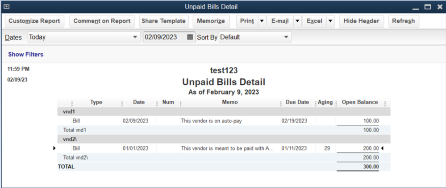The width and height of the screenshot is (446, 188).
Task: Show Filters link
Action: pyautogui.click(x=25, y=55)
